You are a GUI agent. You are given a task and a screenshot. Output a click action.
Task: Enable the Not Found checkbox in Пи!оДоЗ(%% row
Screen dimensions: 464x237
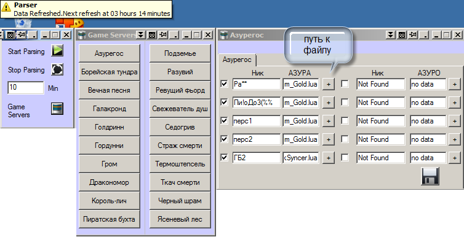[345, 102]
